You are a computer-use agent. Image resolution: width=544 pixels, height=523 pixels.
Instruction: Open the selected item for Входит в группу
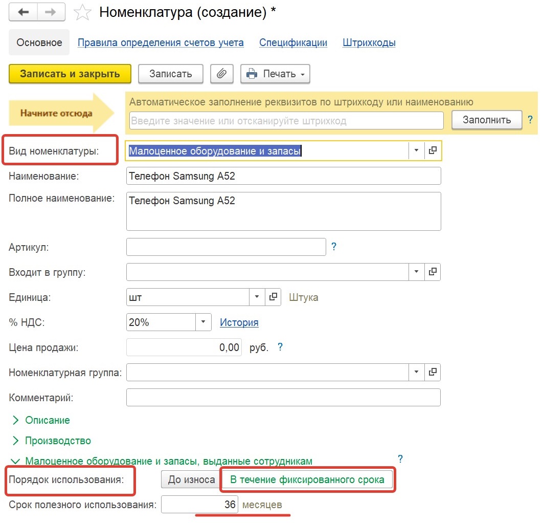[x=433, y=272]
